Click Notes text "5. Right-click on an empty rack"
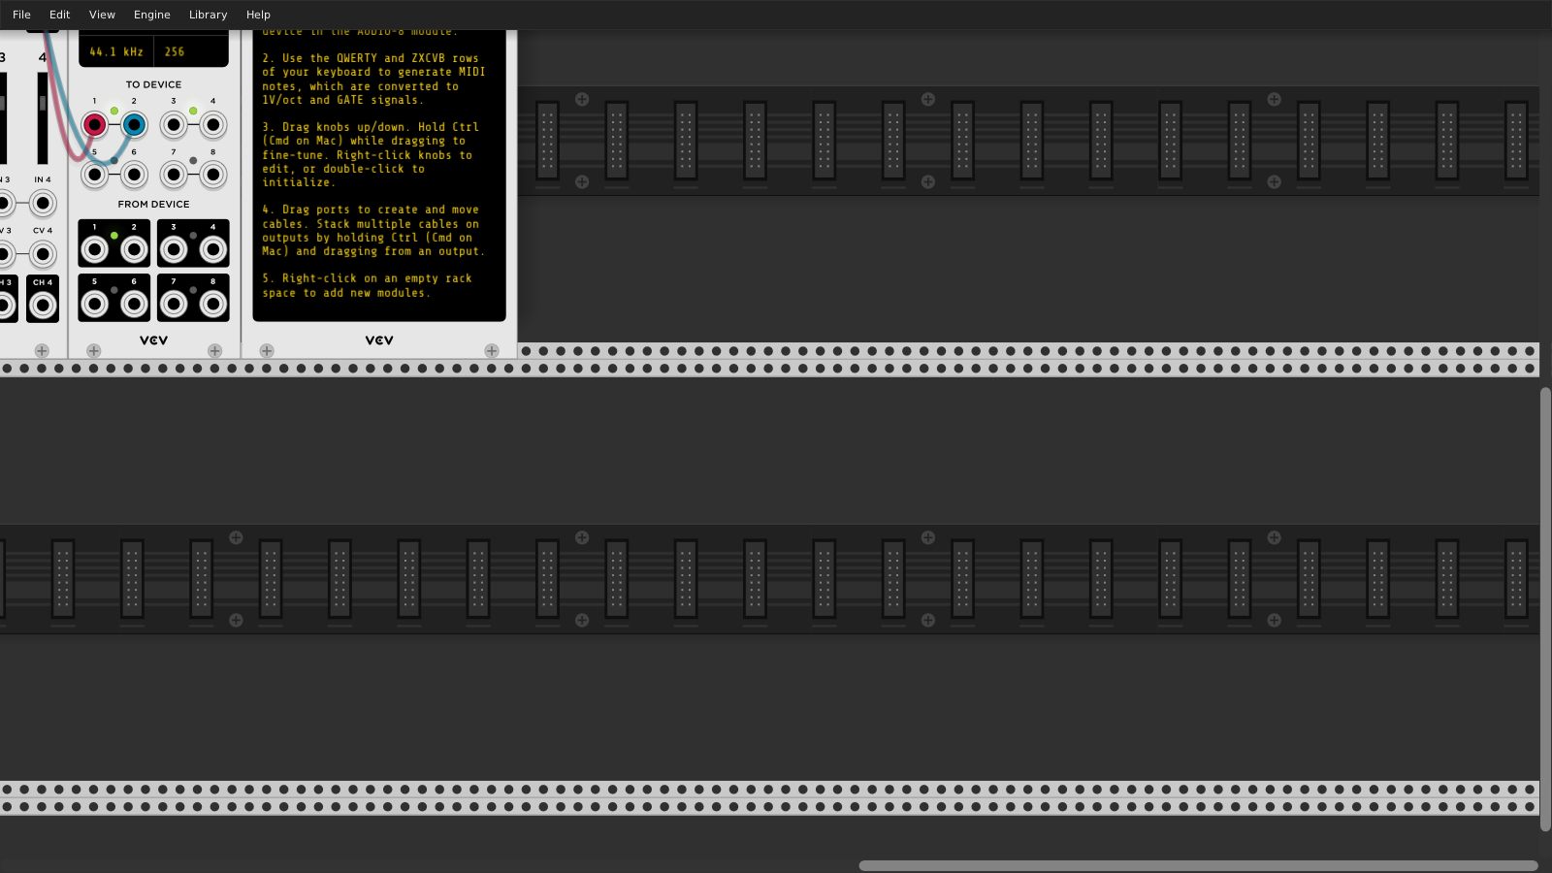 pyautogui.click(x=367, y=278)
